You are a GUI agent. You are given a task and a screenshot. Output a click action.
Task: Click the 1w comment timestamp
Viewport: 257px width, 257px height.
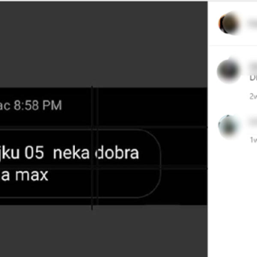point(254,140)
